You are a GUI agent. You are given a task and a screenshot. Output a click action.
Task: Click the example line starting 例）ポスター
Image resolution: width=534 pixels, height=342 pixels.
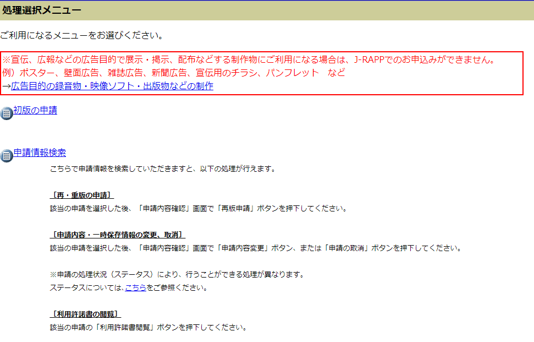[174, 73]
